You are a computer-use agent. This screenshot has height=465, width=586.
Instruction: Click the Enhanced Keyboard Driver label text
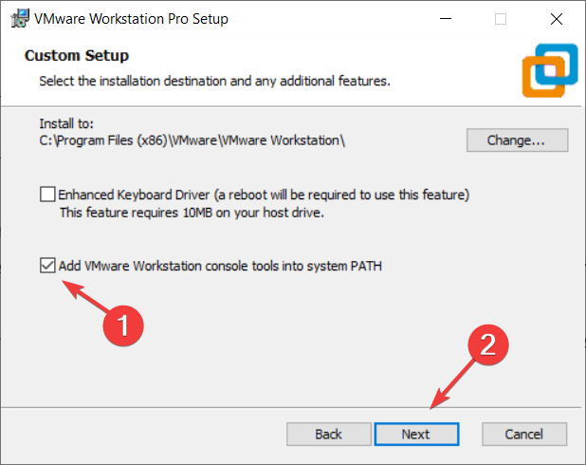(x=264, y=195)
